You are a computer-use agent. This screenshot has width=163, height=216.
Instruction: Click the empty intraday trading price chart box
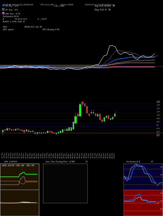[65, 183]
